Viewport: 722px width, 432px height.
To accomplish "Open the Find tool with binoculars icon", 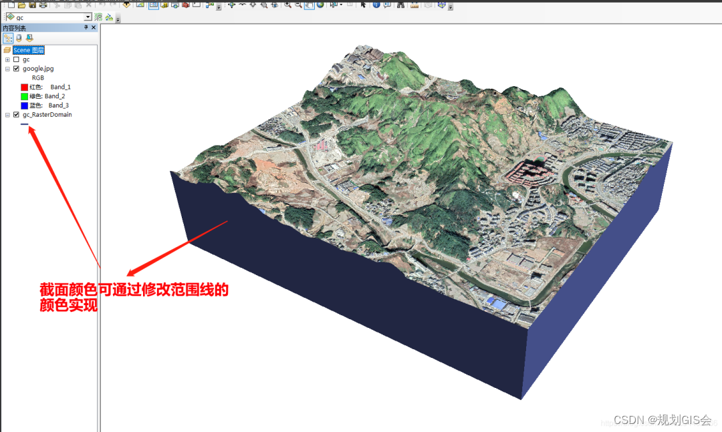I will click(400, 6).
